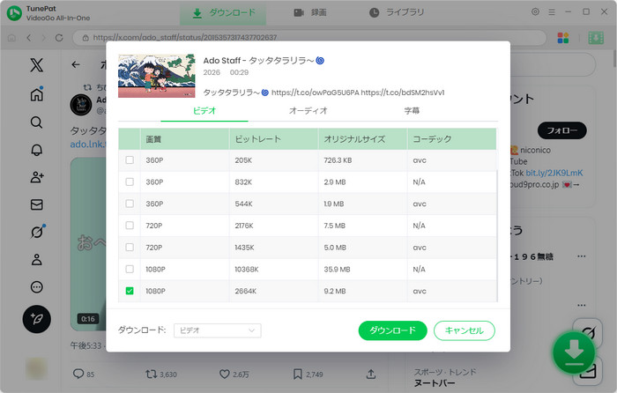The height and width of the screenshot is (393, 617).
Task: Open X profile icon in sidebar
Action: click(x=37, y=260)
